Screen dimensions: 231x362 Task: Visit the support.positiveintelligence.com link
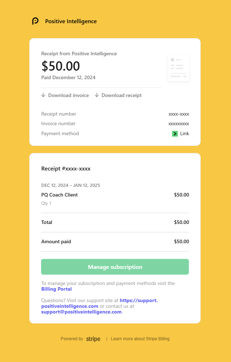[100, 304]
